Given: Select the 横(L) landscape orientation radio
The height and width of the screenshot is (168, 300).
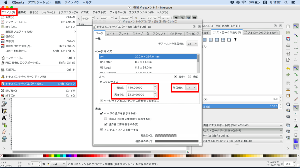Looking at the screenshot, I should [x=190, y=77].
